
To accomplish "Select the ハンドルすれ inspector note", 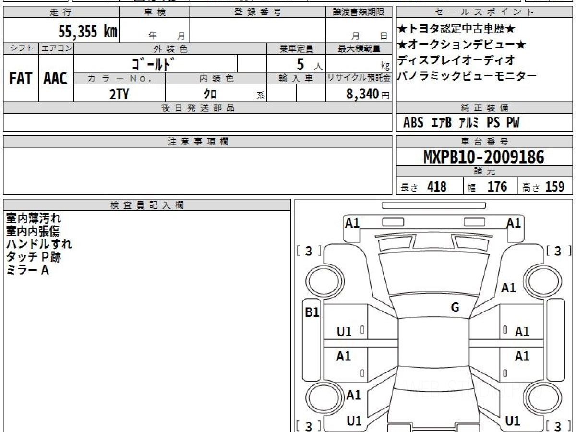I will tap(39, 244).
